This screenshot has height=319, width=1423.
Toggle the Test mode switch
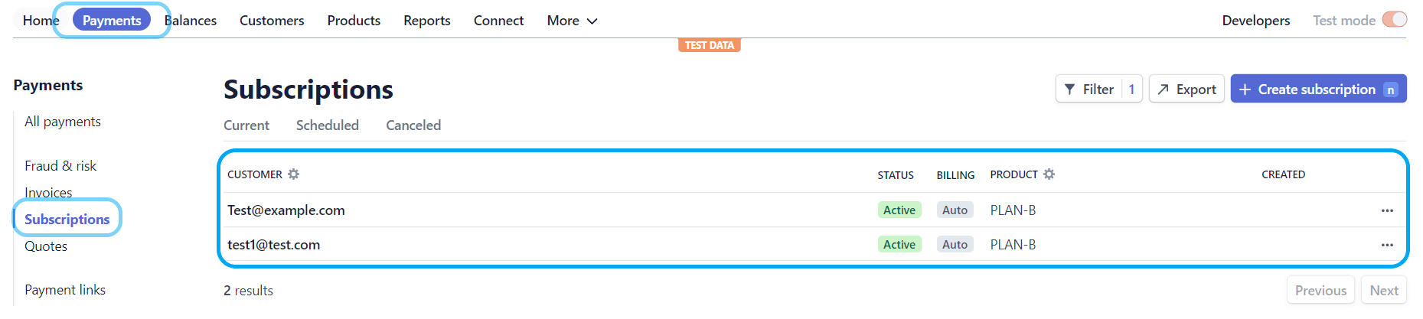[1394, 20]
